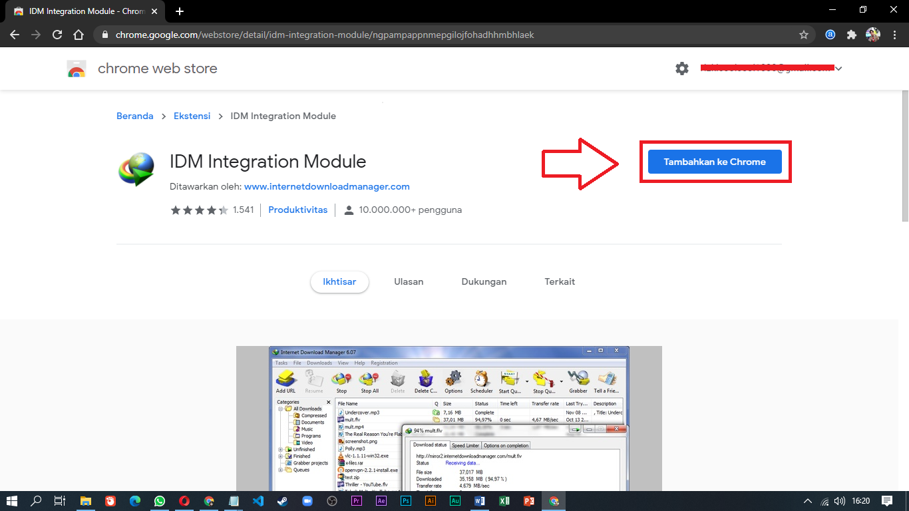Open Premiere Pro from taskbar

[357, 501]
